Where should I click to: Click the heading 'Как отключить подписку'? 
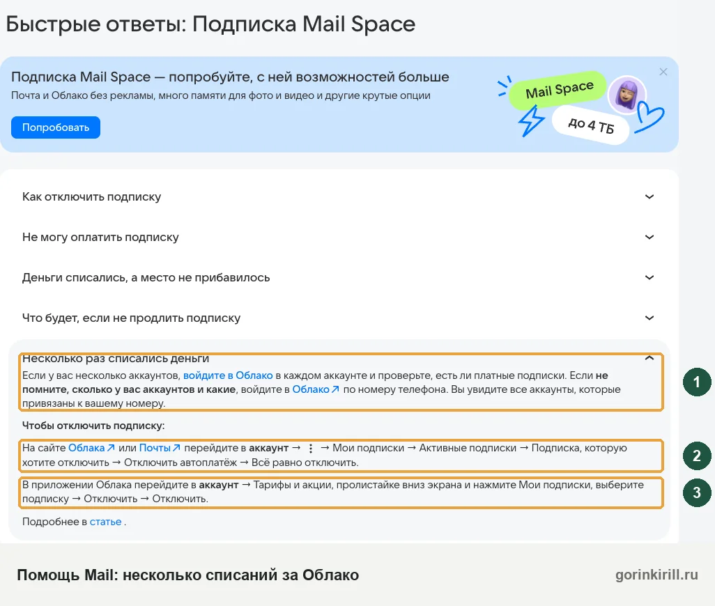tap(92, 197)
